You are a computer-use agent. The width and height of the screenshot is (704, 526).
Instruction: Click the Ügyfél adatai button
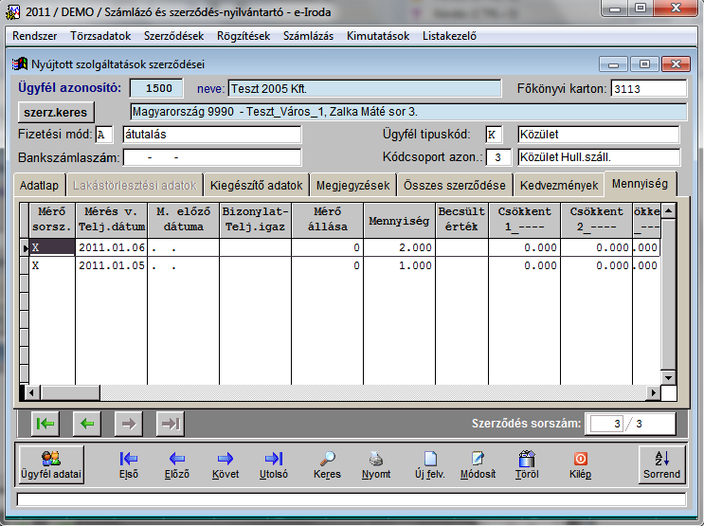[x=50, y=463]
